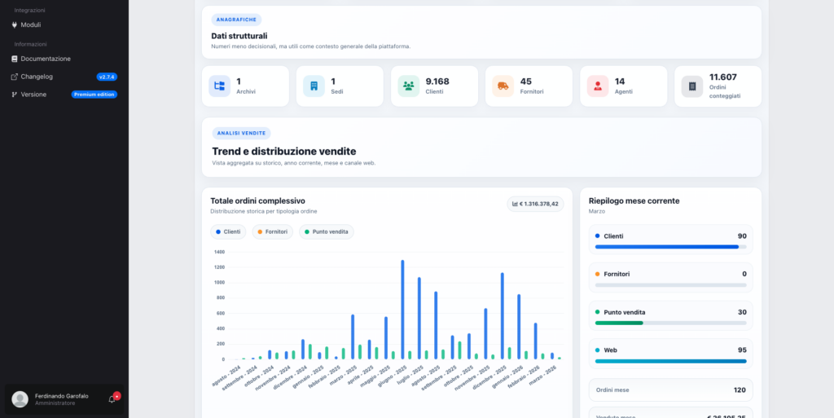The width and height of the screenshot is (834, 418).
Task: Click the € 1.316.378,42 total badge
Action: point(535,204)
